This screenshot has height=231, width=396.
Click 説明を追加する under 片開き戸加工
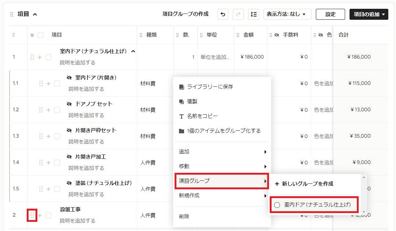(86, 168)
